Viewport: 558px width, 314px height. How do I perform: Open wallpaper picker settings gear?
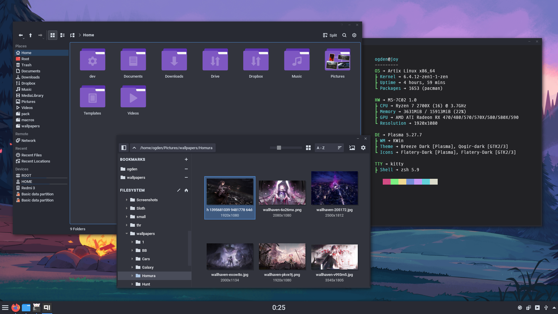pyautogui.click(x=363, y=148)
